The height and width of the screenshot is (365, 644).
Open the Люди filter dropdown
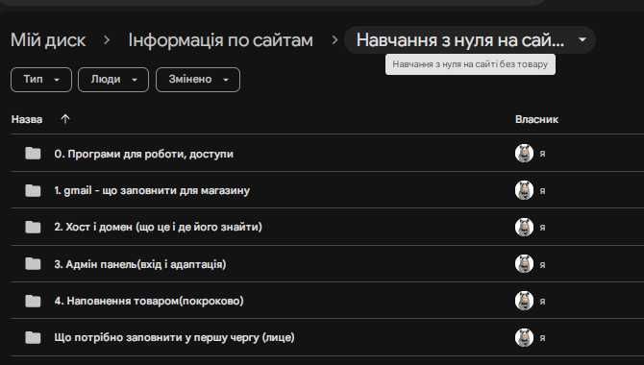113,79
